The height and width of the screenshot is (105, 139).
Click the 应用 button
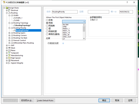tap(130, 100)
